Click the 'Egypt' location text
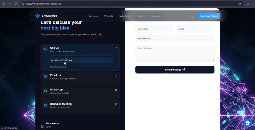The image size is (255, 130). click(x=48, y=127)
